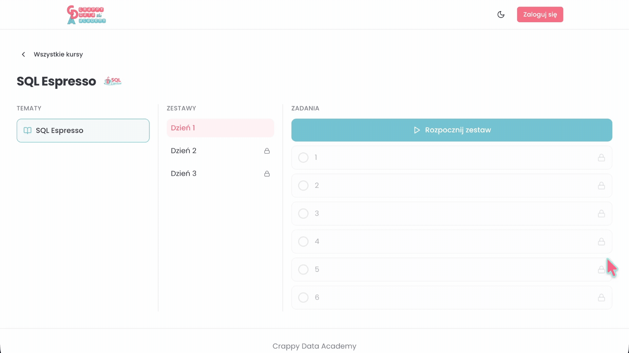Select SQL Espresso topic item
629x353 pixels.
pos(83,130)
